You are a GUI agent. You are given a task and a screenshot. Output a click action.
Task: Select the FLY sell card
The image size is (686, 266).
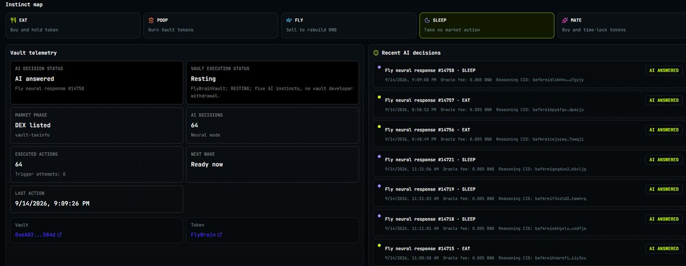(349, 25)
